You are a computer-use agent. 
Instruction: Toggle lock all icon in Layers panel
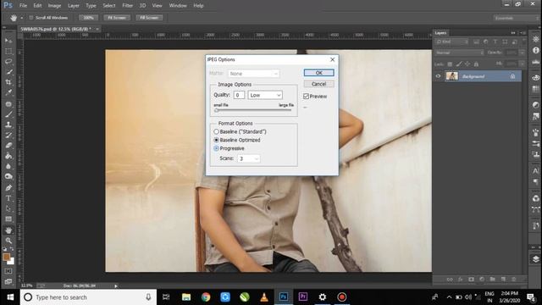pyautogui.click(x=476, y=64)
